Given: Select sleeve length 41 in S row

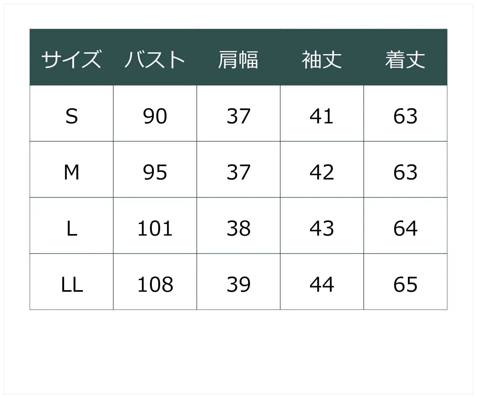Looking at the screenshot, I should (322, 116).
